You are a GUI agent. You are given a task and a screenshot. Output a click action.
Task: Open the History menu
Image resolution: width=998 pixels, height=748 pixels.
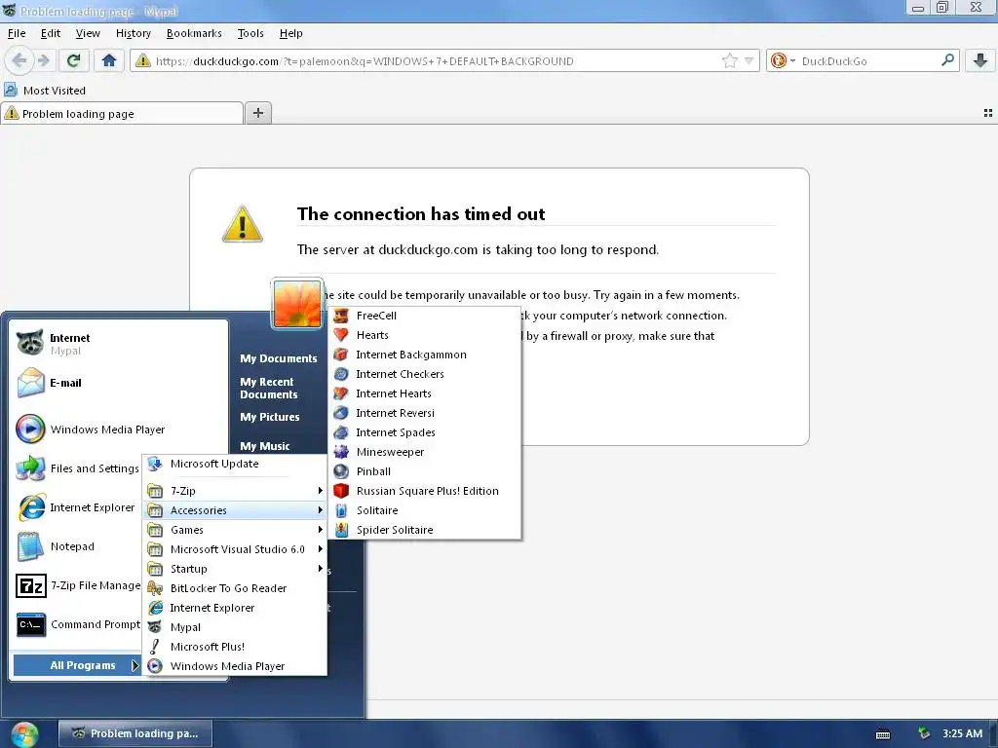click(133, 33)
